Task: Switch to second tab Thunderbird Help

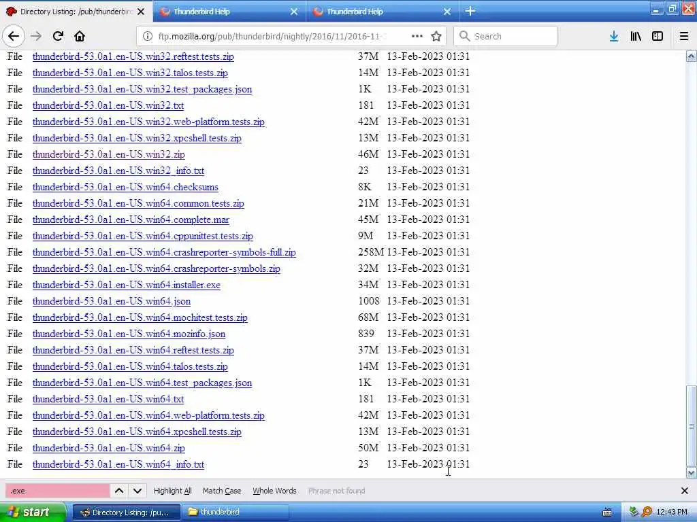Action: point(229,12)
